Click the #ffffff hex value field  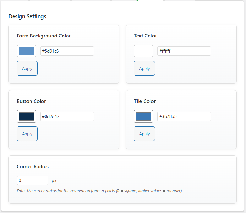pos(184,51)
